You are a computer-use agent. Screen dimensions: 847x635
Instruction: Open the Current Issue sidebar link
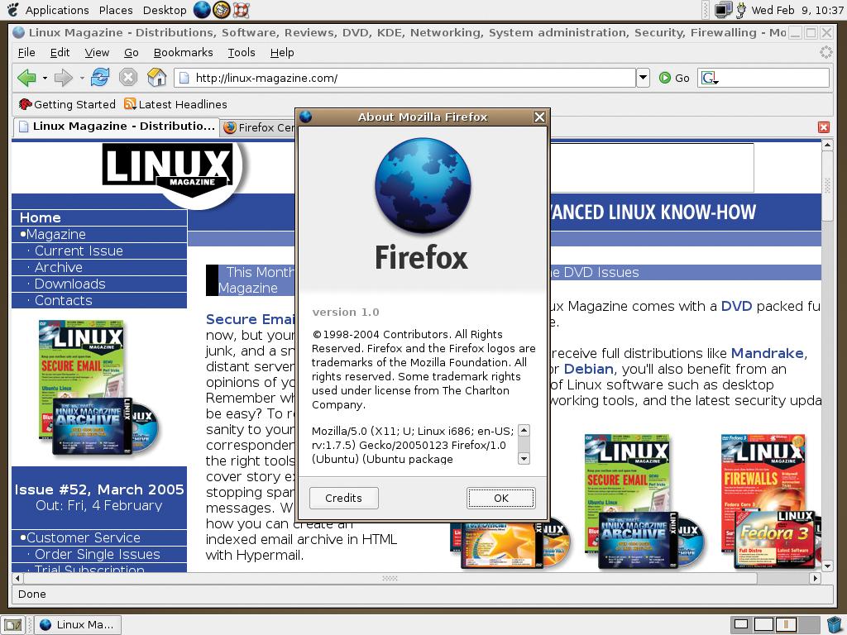pos(79,251)
